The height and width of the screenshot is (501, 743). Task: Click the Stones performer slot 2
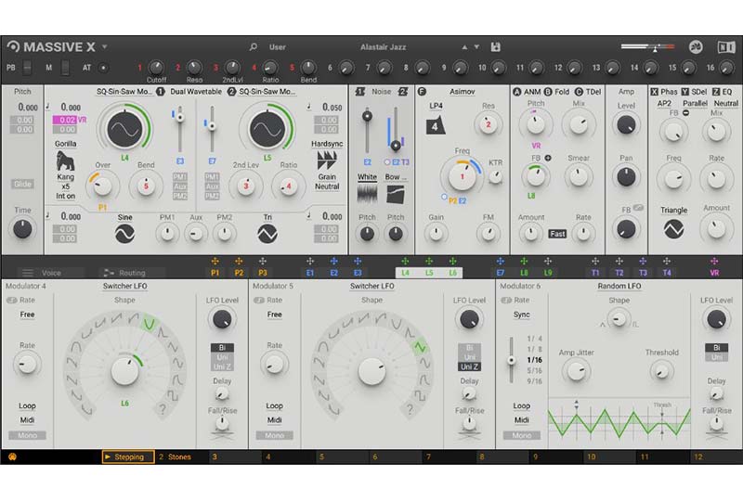pyautogui.click(x=180, y=457)
